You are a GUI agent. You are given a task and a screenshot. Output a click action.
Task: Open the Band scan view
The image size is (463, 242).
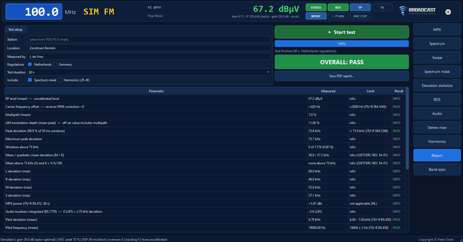[x=437, y=169]
